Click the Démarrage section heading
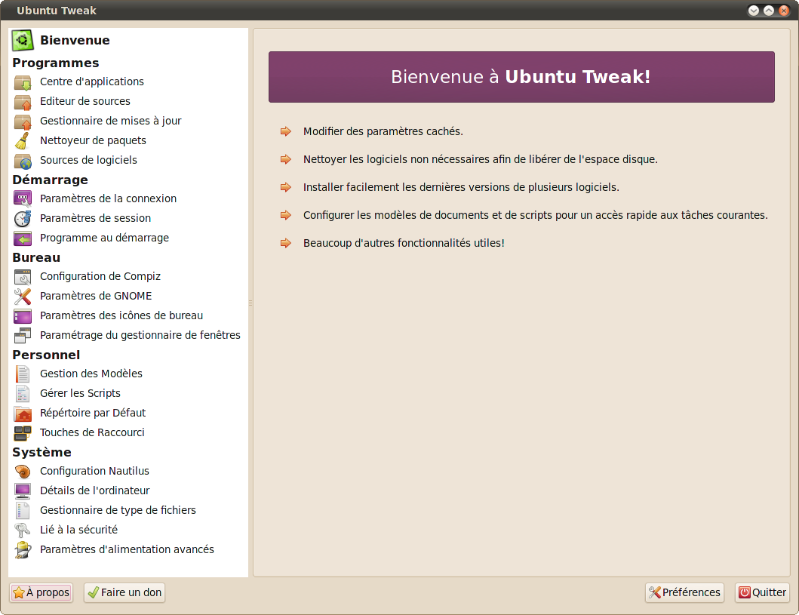Image resolution: width=799 pixels, height=615 pixels. (x=50, y=180)
